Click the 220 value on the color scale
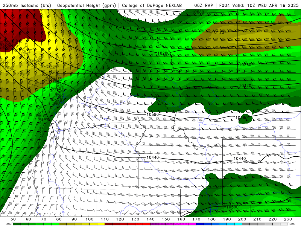301x226 pixels. tap(272, 219)
